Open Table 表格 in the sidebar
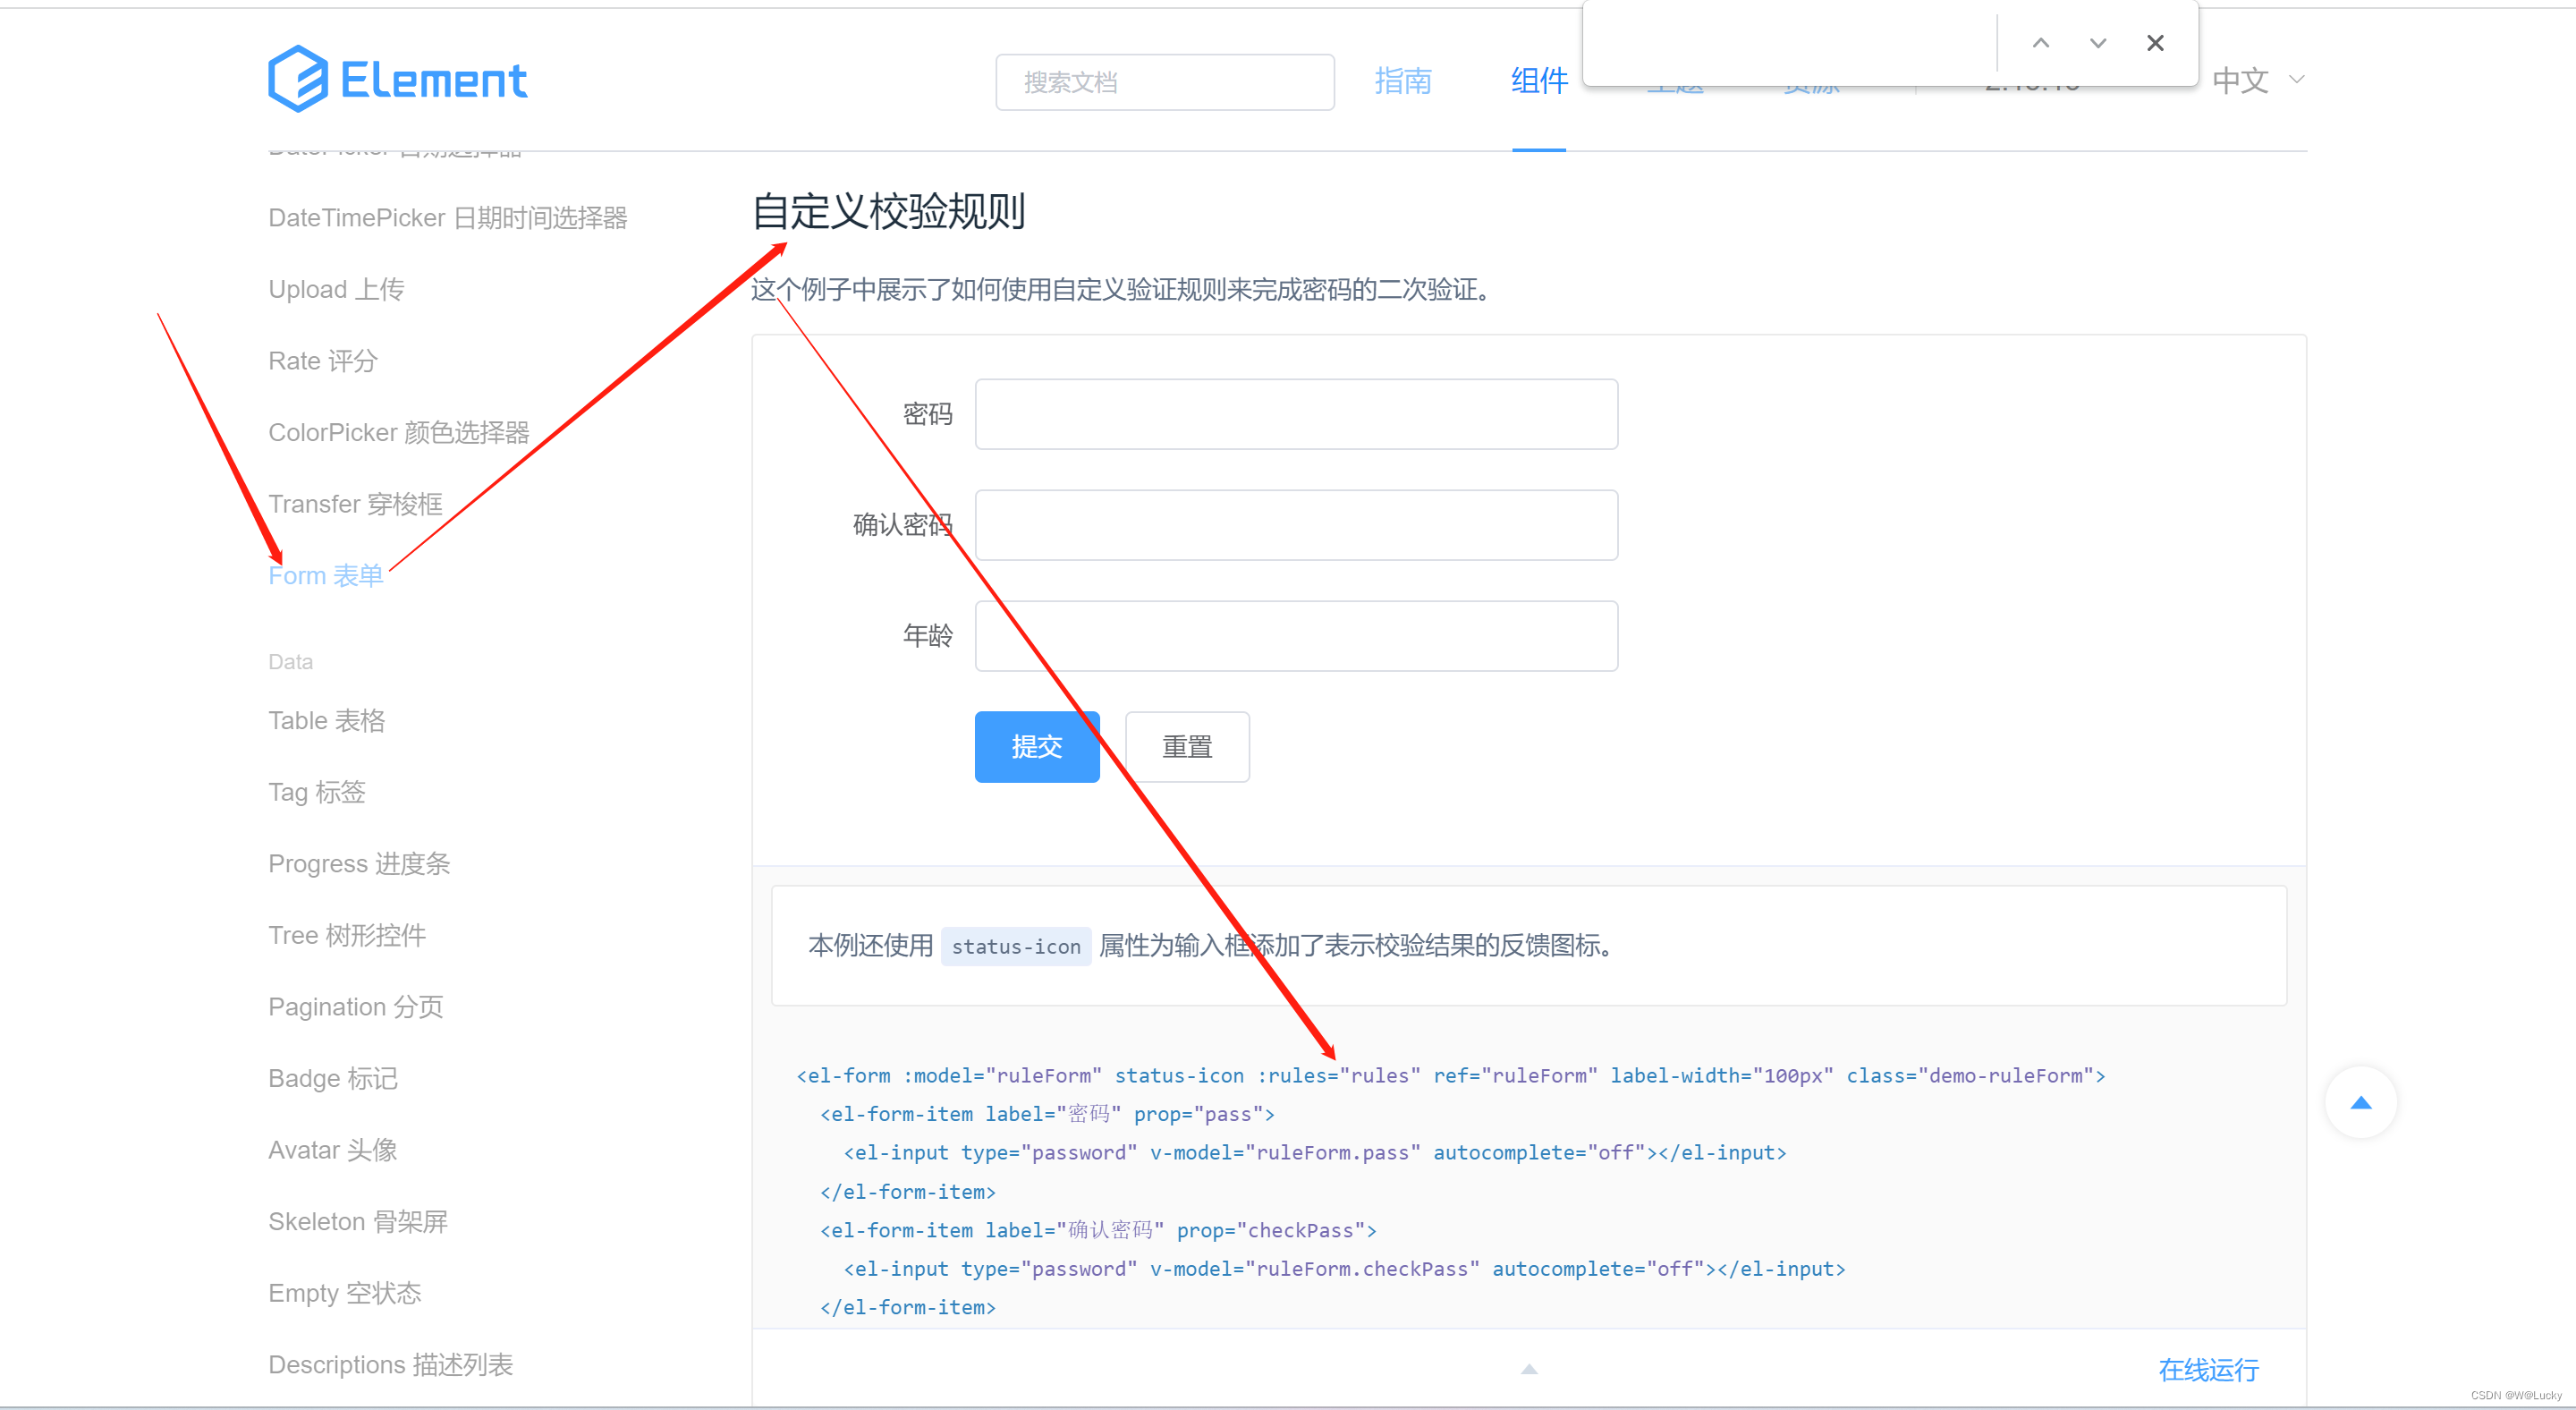 point(326,721)
